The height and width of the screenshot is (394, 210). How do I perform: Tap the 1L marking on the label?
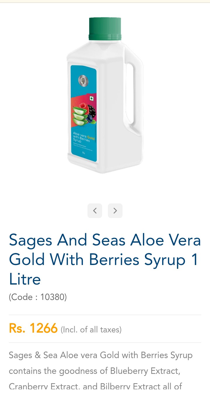[x=84, y=153]
